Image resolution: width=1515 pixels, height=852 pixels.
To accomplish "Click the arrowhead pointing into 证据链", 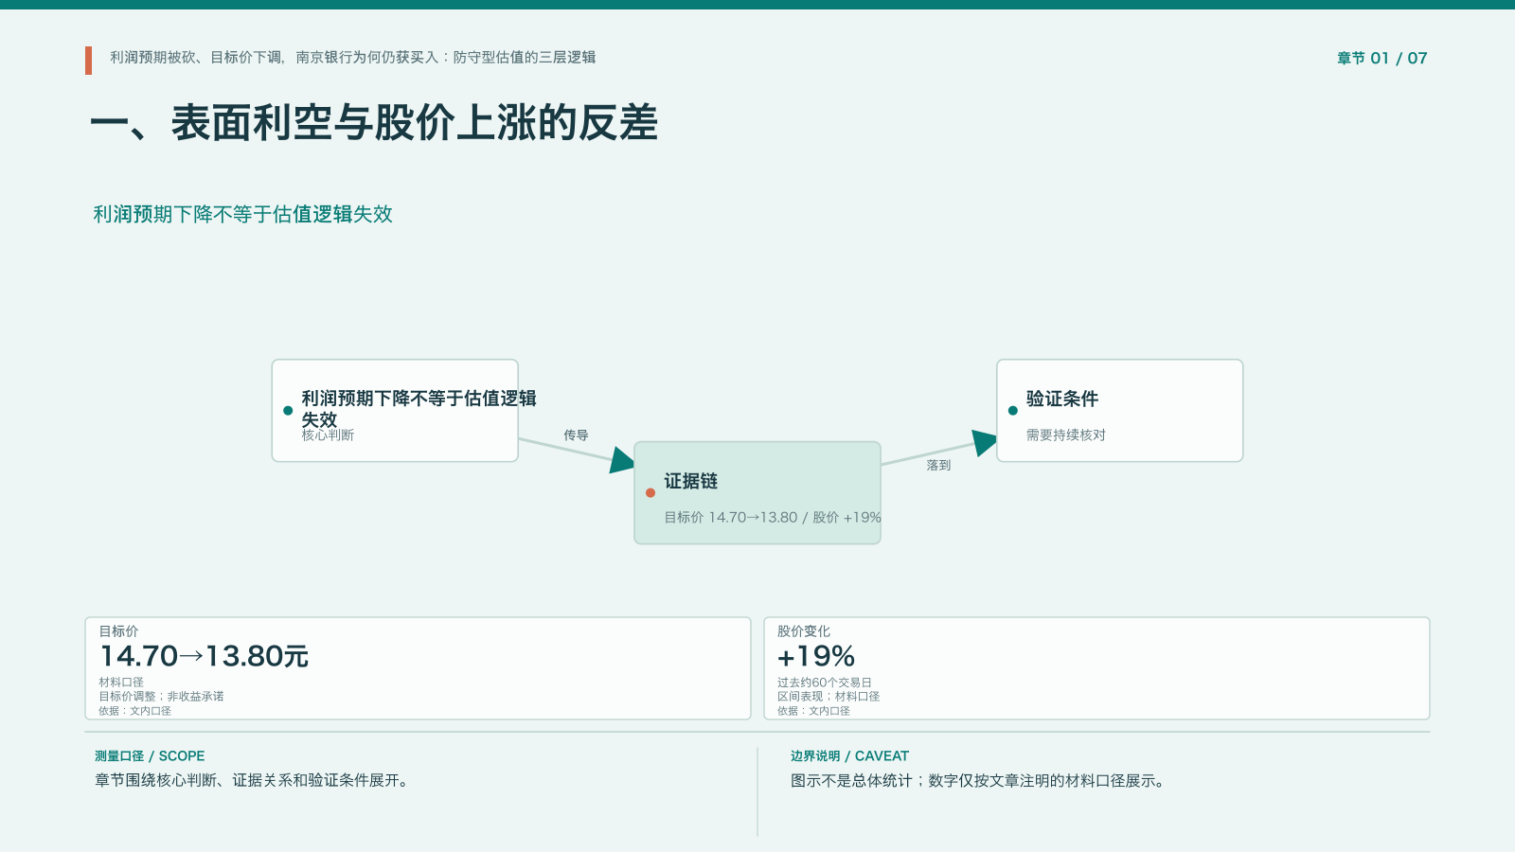I will (x=622, y=460).
